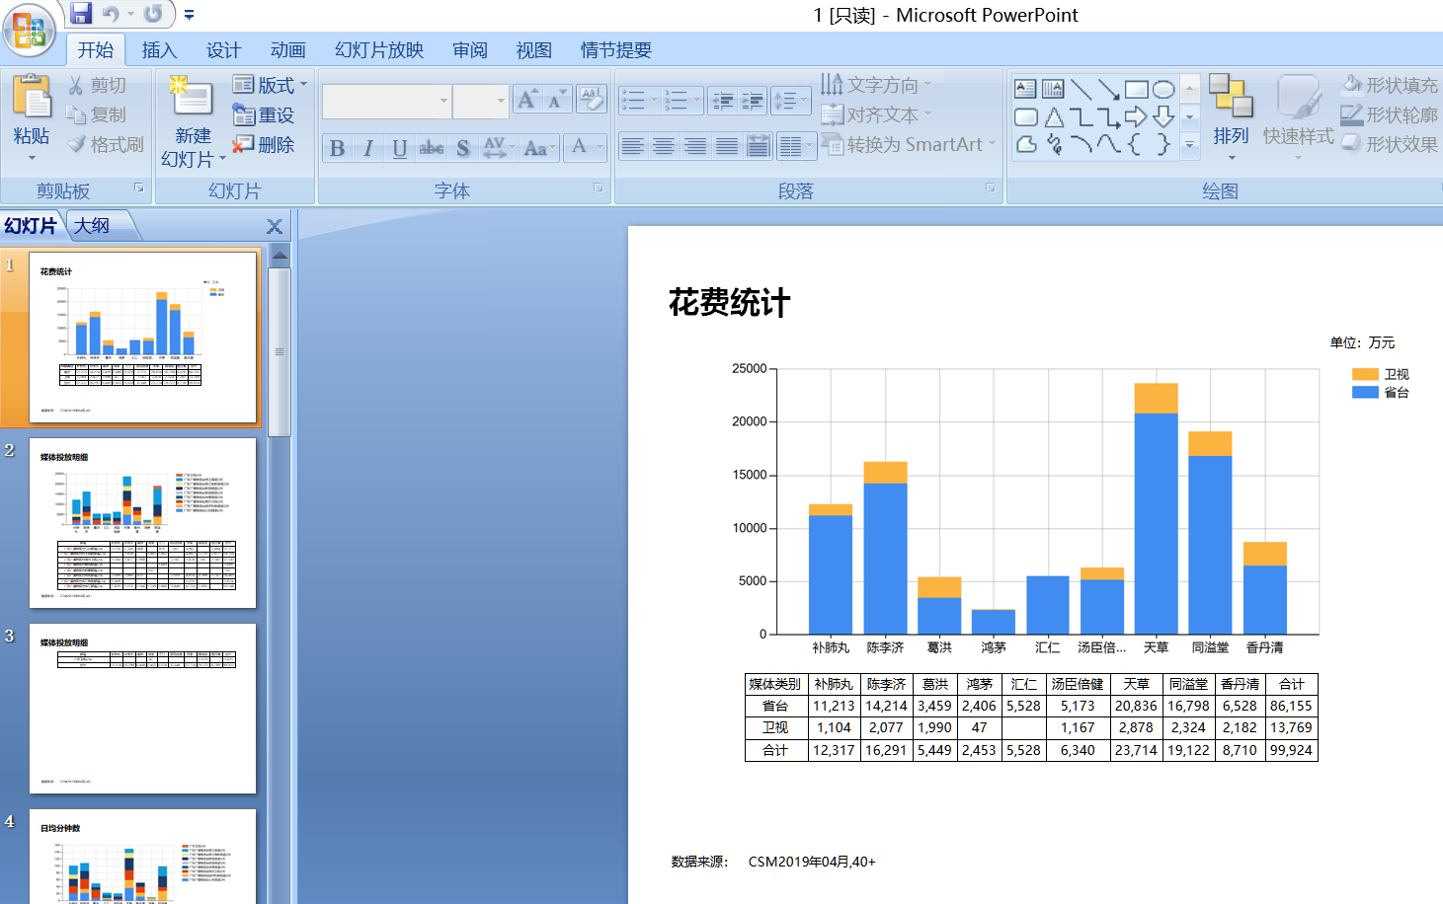The width and height of the screenshot is (1443, 904).
Task: Click the slide panel scrollbar thumb
Action: pyautogui.click(x=280, y=351)
